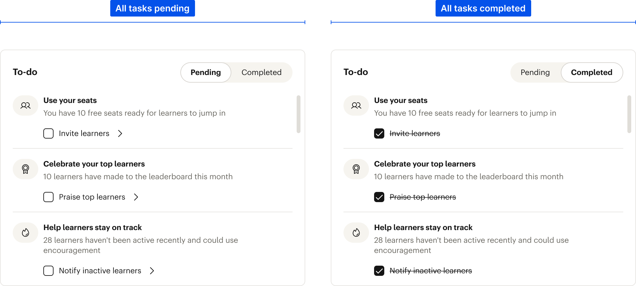Click the 'All tasks pending' blue label

click(153, 8)
